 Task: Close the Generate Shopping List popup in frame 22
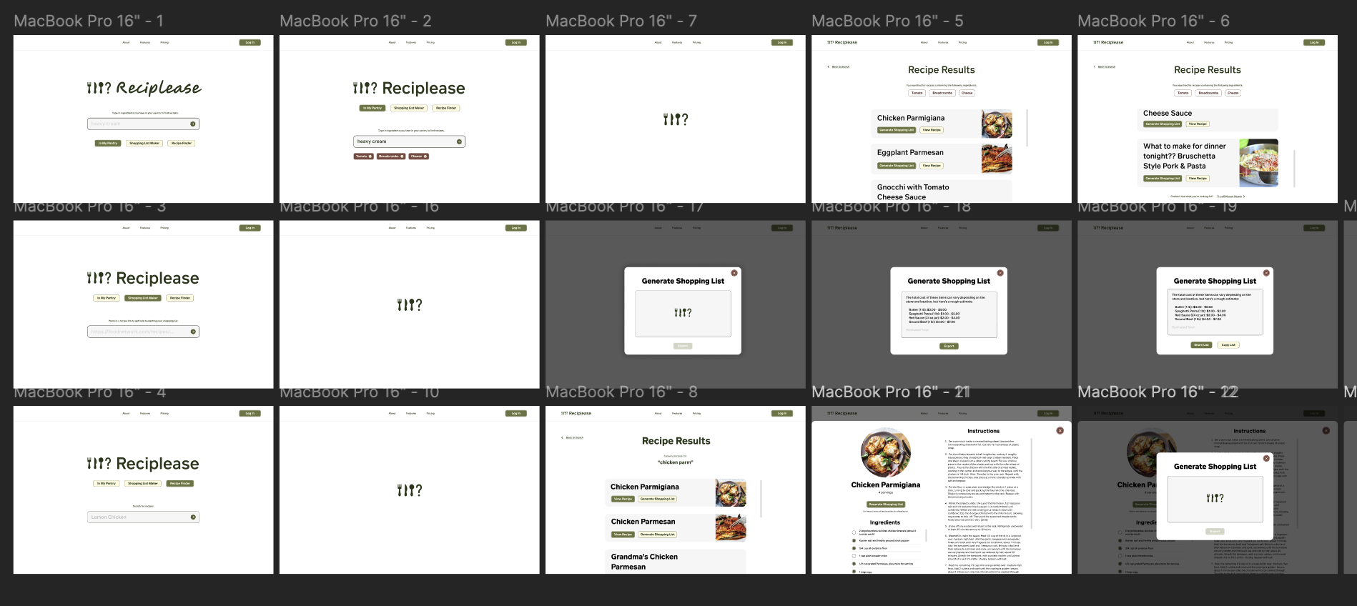coord(1266,458)
